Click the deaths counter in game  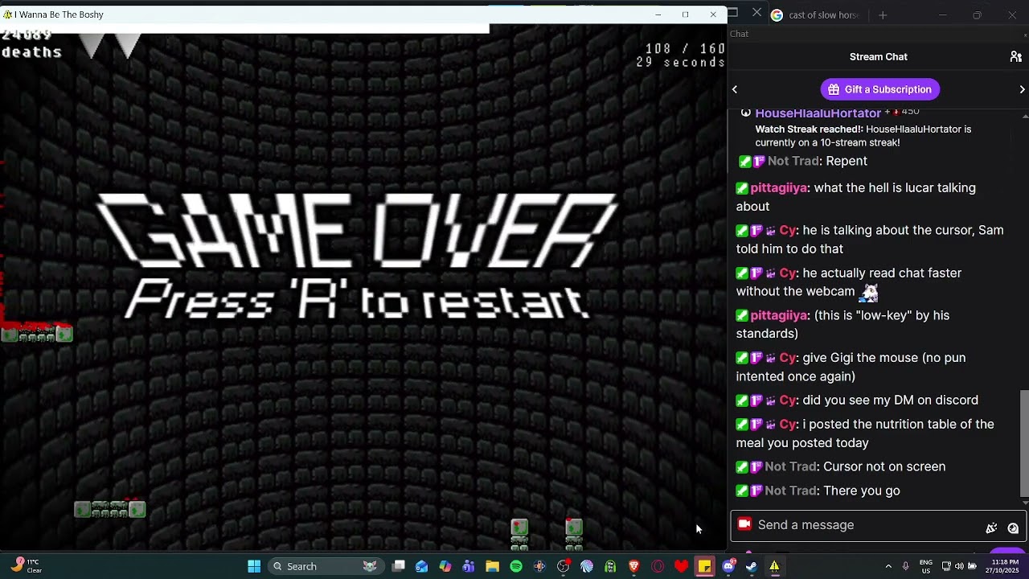pyautogui.click(x=31, y=44)
